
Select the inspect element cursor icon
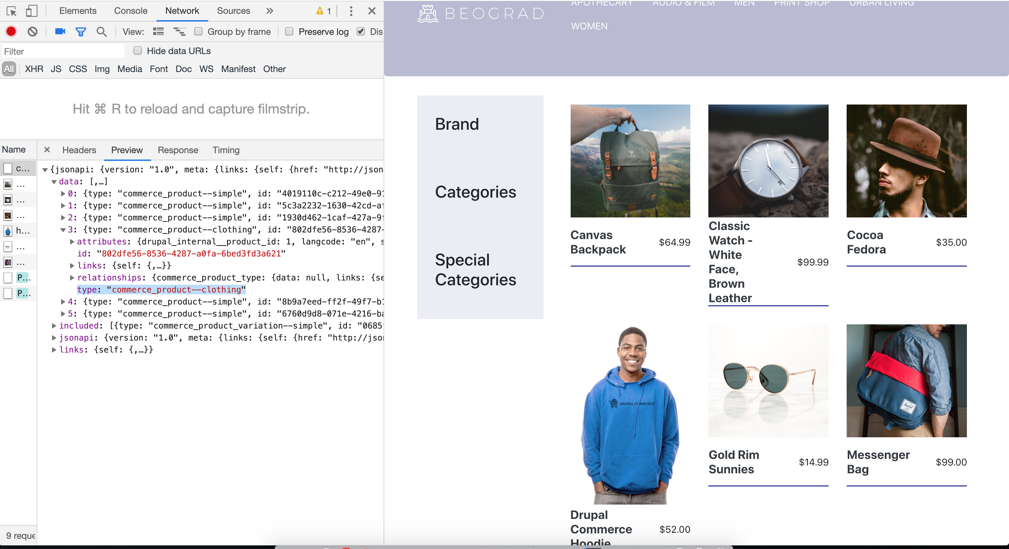coord(12,11)
